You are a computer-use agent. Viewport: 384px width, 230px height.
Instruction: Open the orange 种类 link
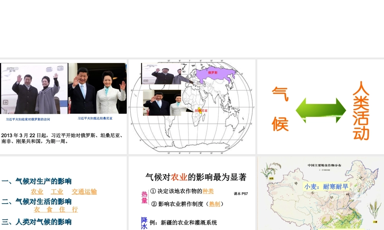(208, 191)
